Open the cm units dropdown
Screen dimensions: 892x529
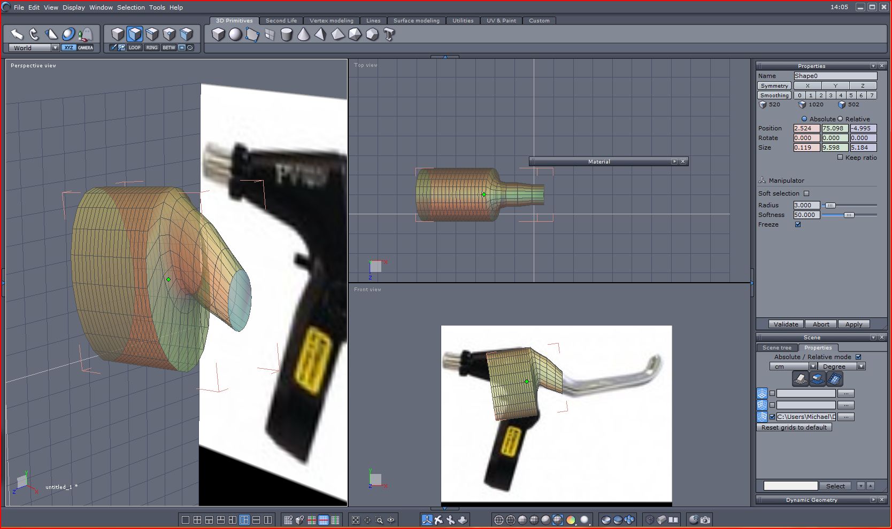tap(813, 366)
